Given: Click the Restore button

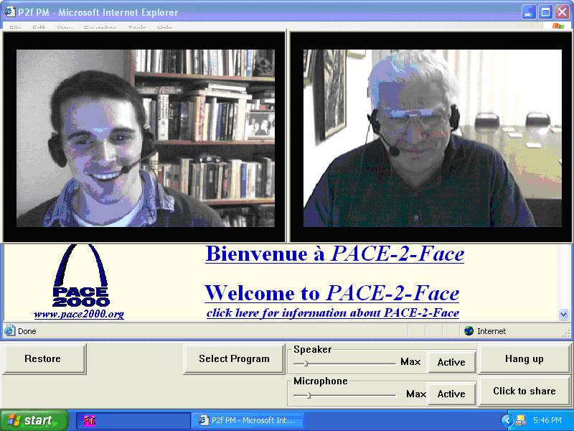Looking at the screenshot, I should 43,358.
